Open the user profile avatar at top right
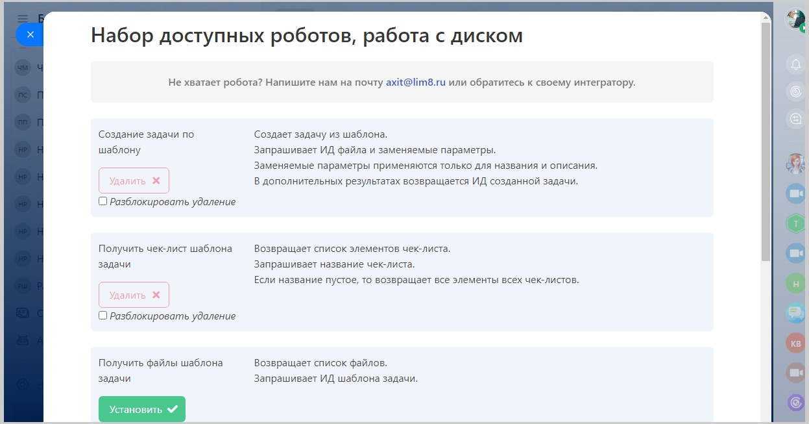The height and width of the screenshot is (424, 809). (x=796, y=19)
